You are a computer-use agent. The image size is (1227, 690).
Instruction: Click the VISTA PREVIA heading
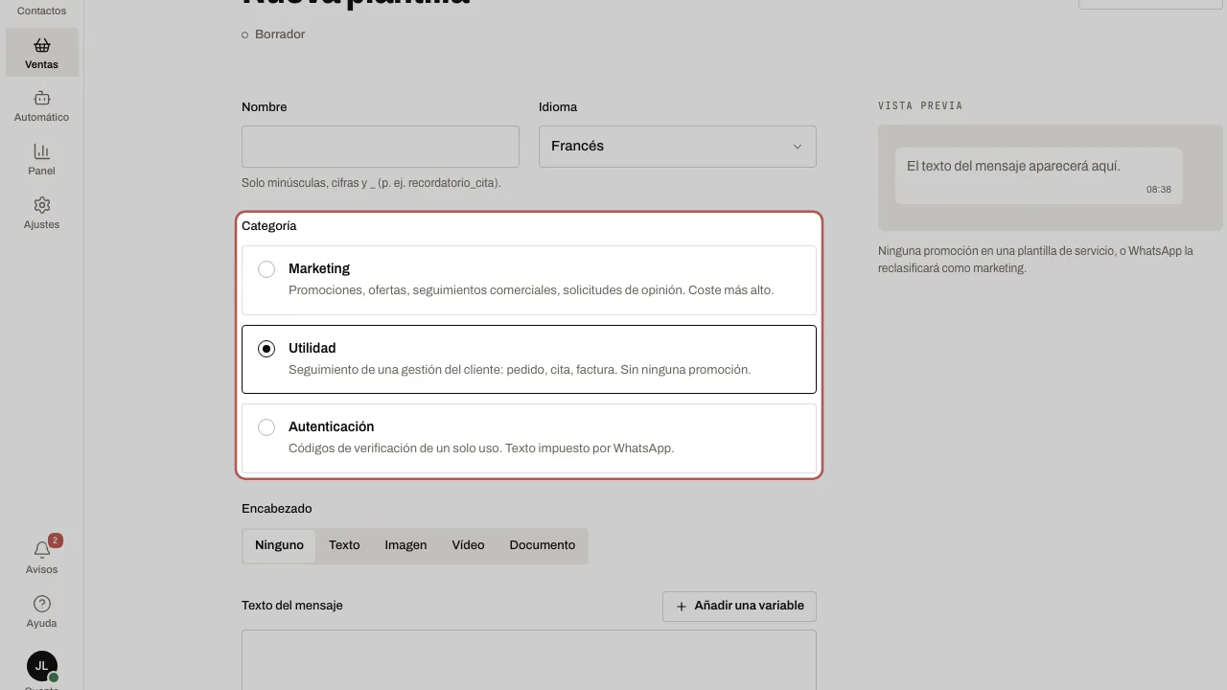(x=920, y=105)
